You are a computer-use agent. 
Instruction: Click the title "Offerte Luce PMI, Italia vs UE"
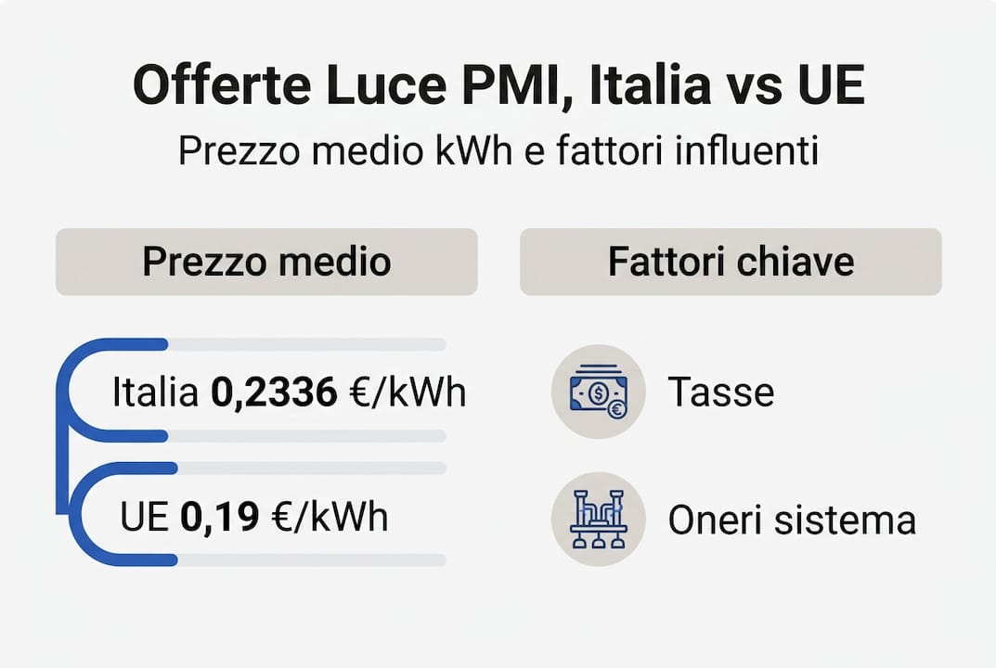(x=498, y=88)
